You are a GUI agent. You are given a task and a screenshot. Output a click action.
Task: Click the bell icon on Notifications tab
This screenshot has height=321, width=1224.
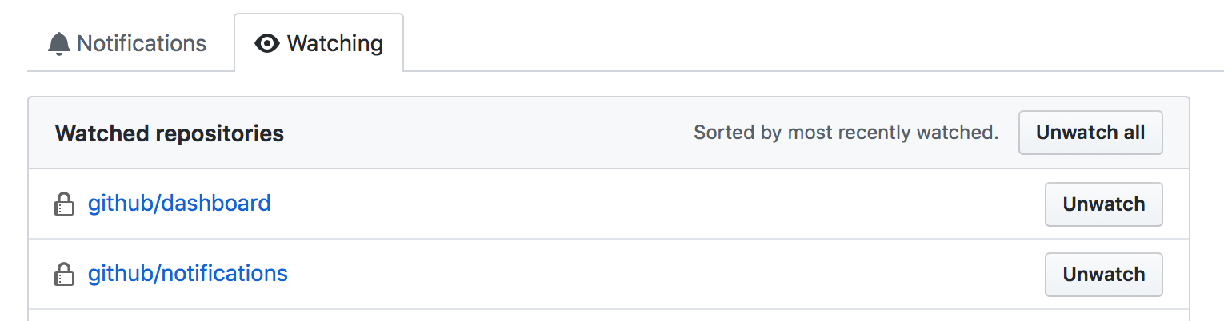pyautogui.click(x=58, y=43)
